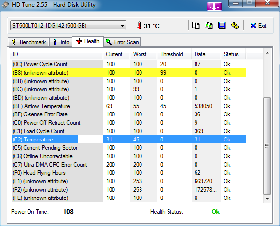Screen dimensions: 280x226
Task: Select the (BB) unknown attribute row
Action: 129,81
